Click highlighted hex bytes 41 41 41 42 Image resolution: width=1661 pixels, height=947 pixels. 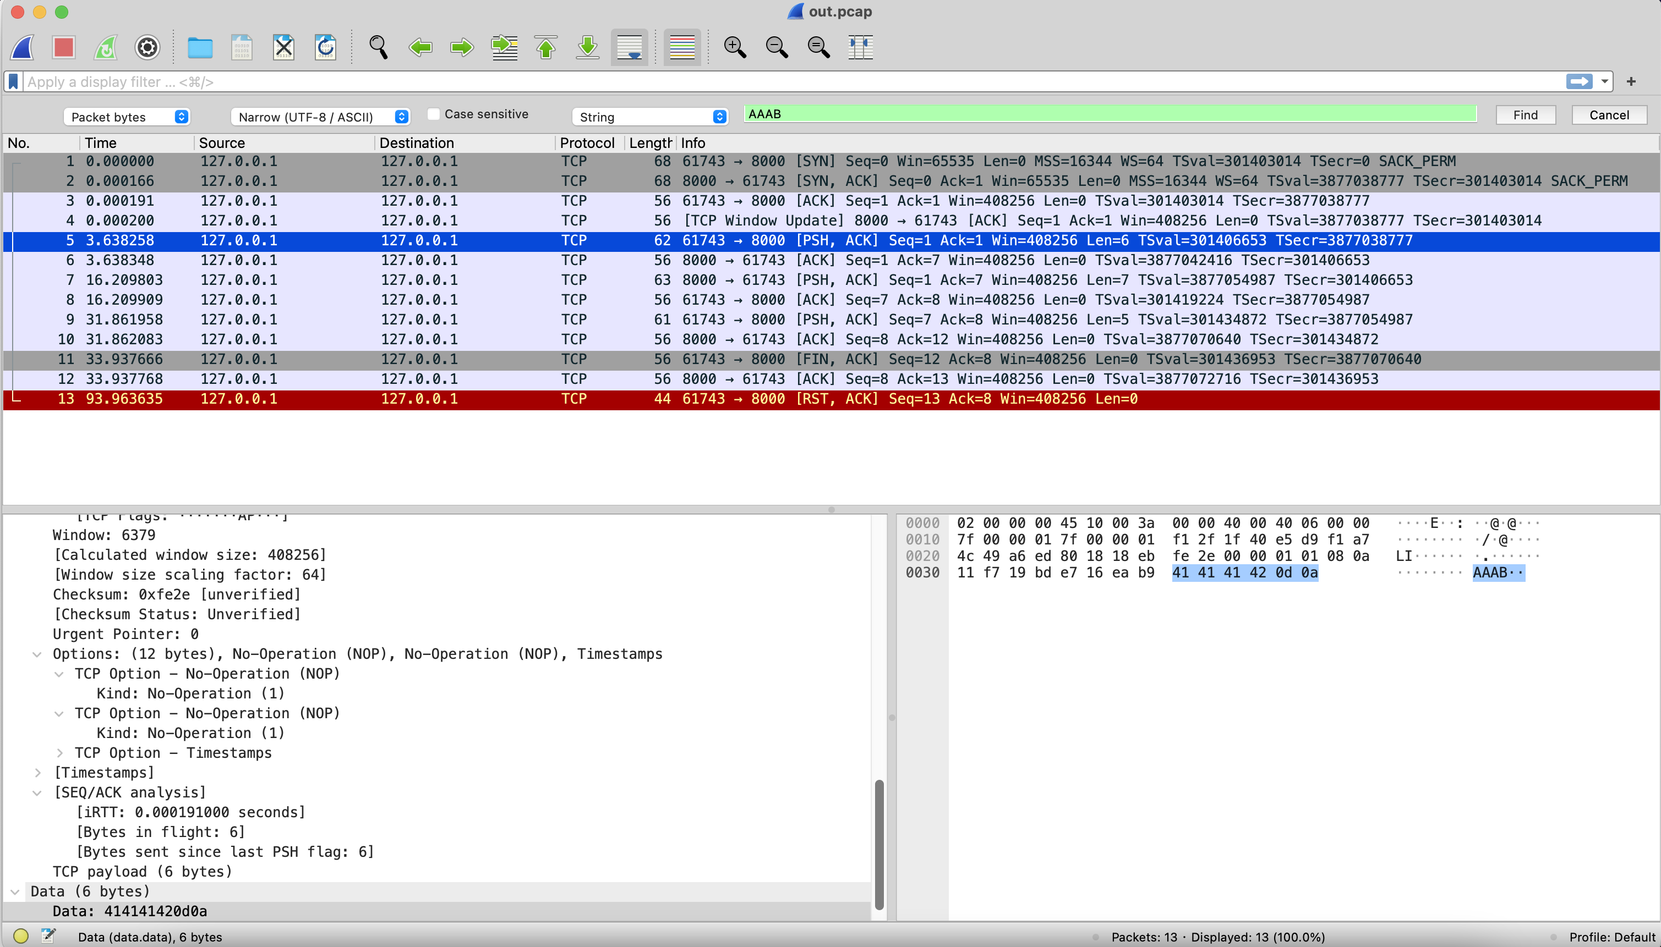pos(1219,572)
